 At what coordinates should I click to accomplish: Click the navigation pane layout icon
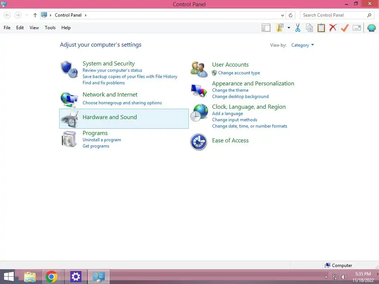[x=266, y=28]
